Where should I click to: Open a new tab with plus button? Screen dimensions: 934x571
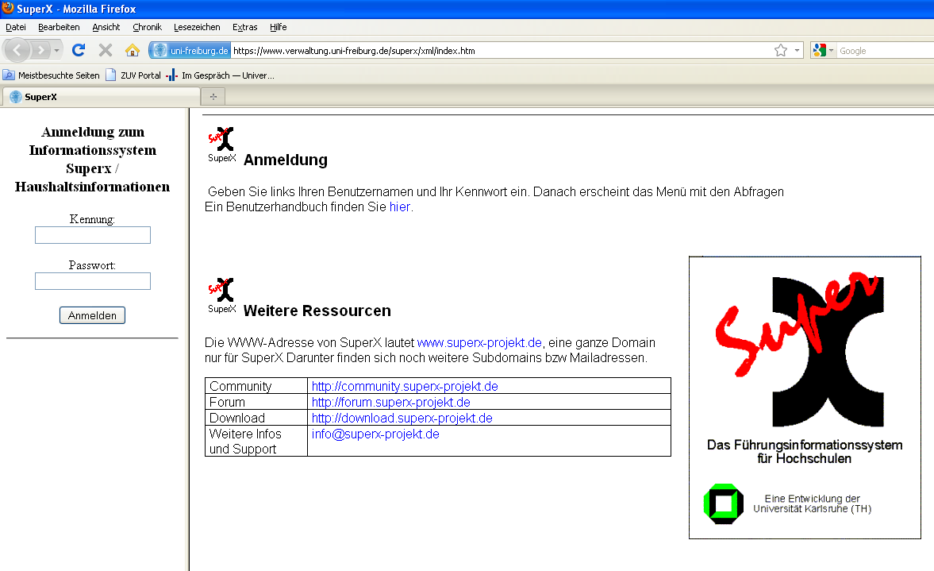click(213, 97)
